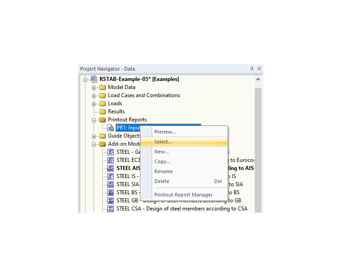This screenshot has height=277, width=342.
Task: Select the STEEL EC3 module label
Action: tap(128, 160)
